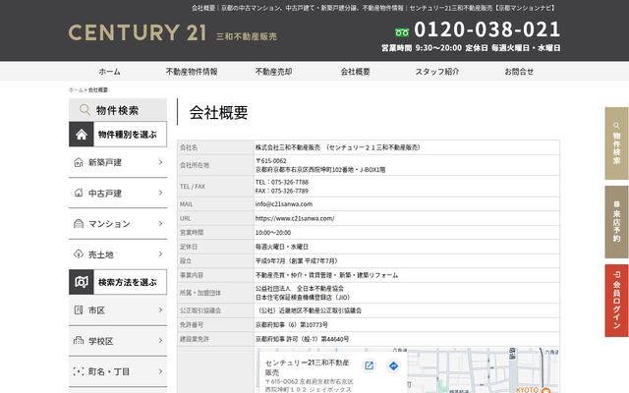Click the CENTURY 21 logo
Viewport: 629px width, 393px height.
pyautogui.click(x=138, y=32)
